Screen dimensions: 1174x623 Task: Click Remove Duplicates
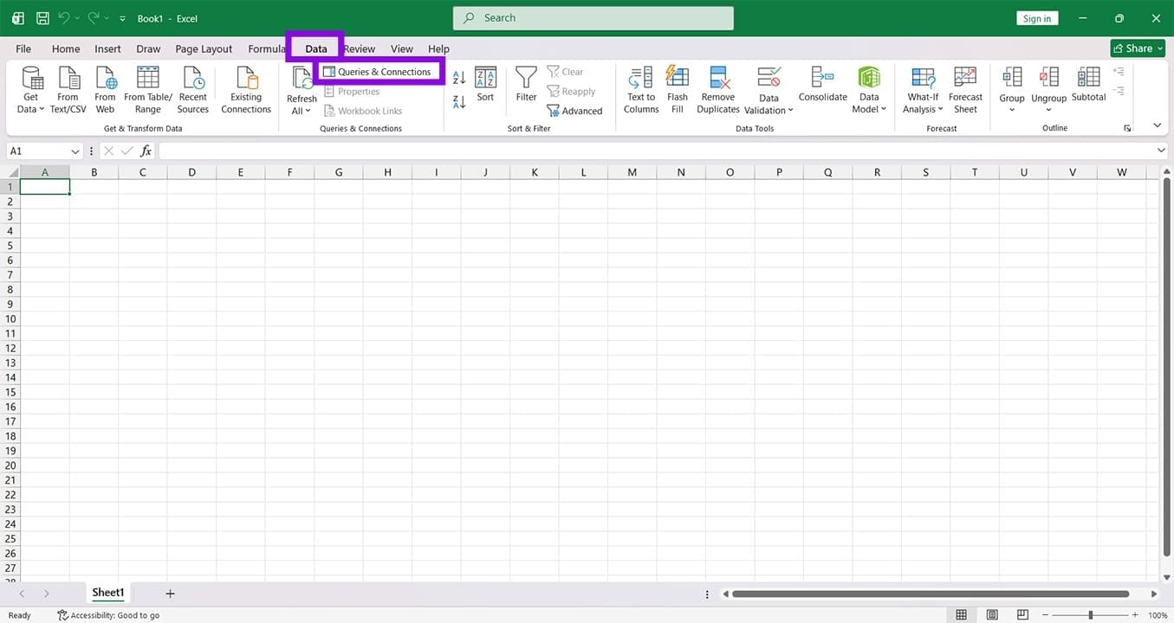click(718, 90)
